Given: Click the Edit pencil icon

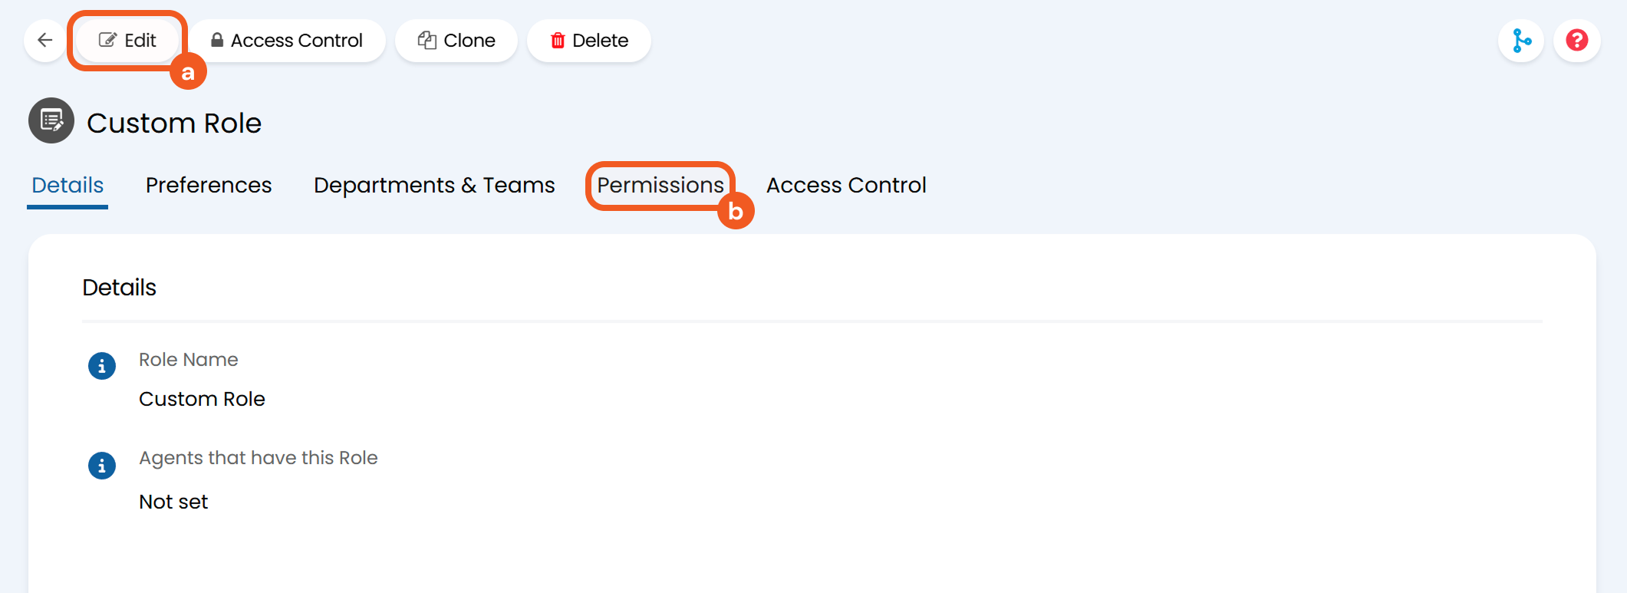Looking at the screenshot, I should coord(108,40).
